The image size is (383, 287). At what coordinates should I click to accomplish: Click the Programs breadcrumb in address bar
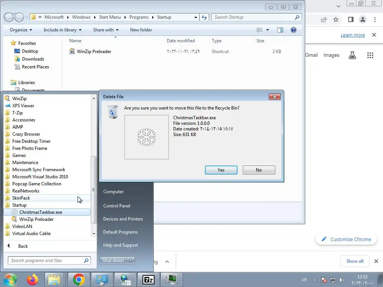pyautogui.click(x=139, y=17)
